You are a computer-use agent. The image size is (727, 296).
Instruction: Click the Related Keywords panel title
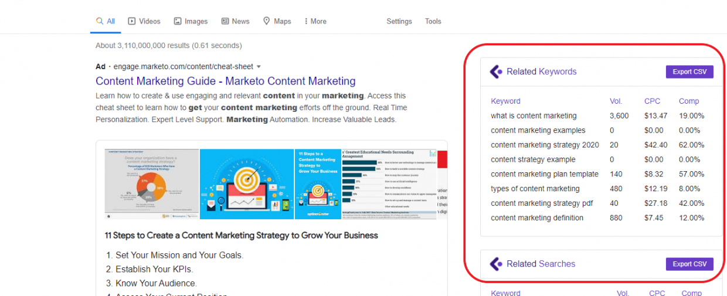click(541, 72)
